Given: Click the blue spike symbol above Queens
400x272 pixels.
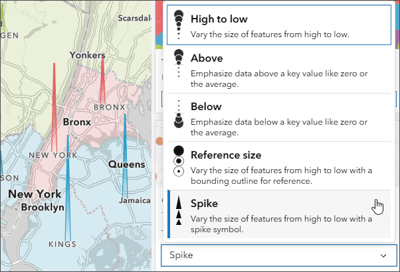Looking at the screenshot, I should click(125, 133).
